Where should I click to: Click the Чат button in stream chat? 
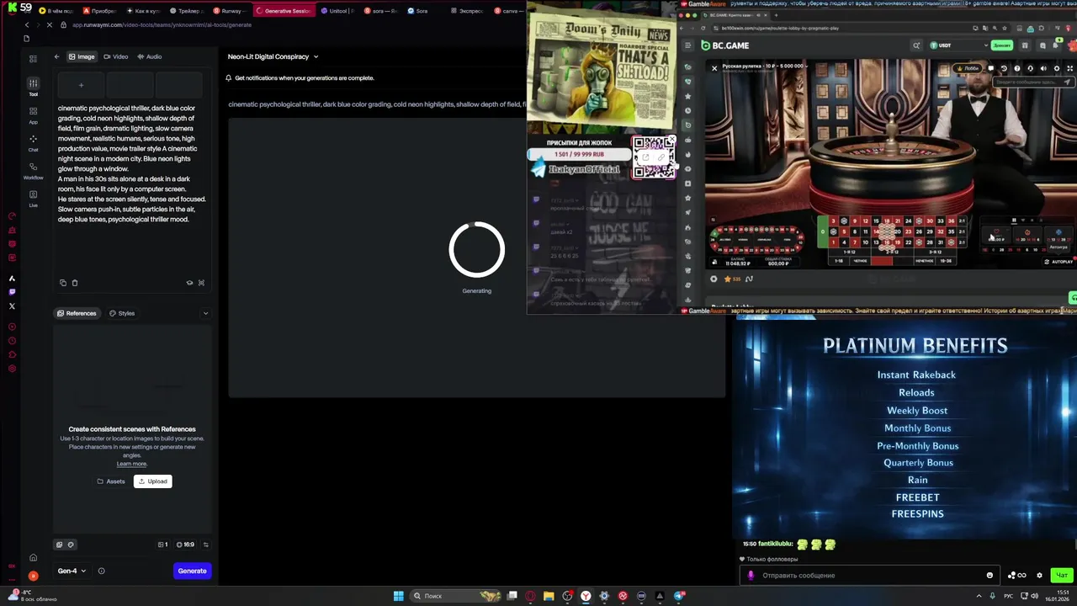tap(1062, 575)
